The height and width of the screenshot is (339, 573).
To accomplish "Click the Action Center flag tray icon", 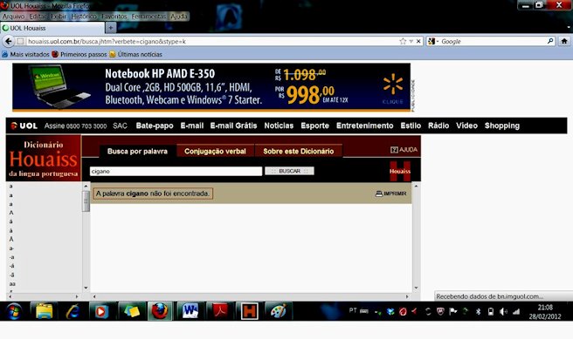I will [453, 311].
